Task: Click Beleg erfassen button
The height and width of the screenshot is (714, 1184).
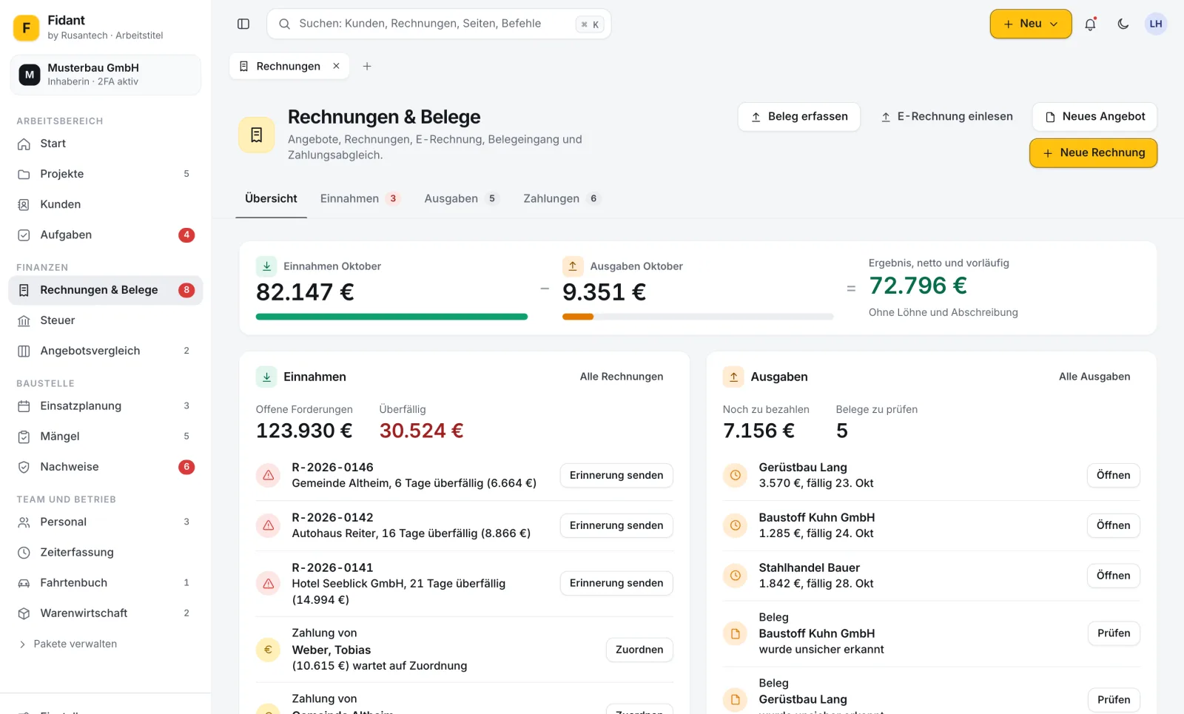Action: 799,117
